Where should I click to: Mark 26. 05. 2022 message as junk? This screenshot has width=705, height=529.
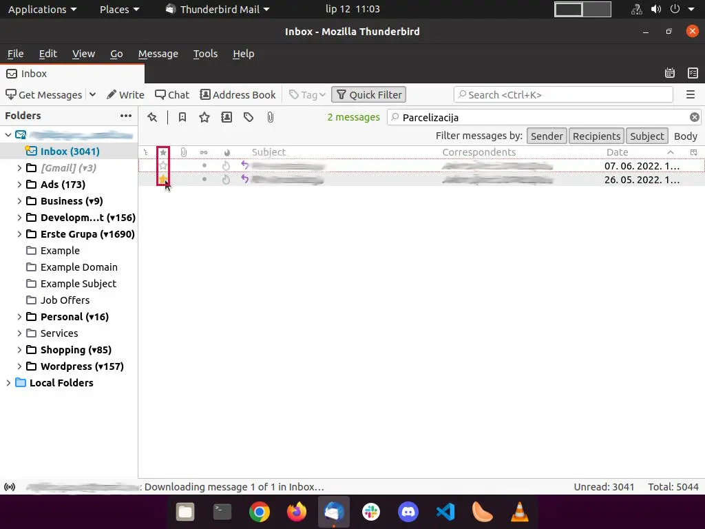pyautogui.click(x=226, y=180)
